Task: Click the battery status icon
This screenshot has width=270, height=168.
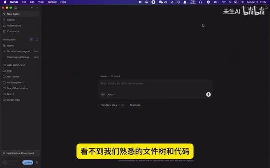Action: (216, 2)
